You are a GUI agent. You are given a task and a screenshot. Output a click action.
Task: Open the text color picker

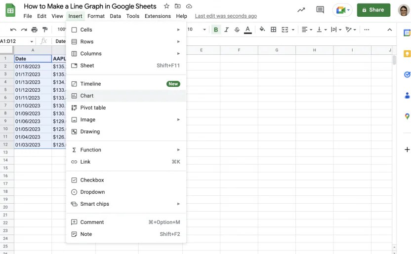click(x=247, y=30)
